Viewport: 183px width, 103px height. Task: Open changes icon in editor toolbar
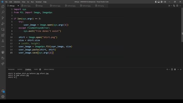point(174,6)
